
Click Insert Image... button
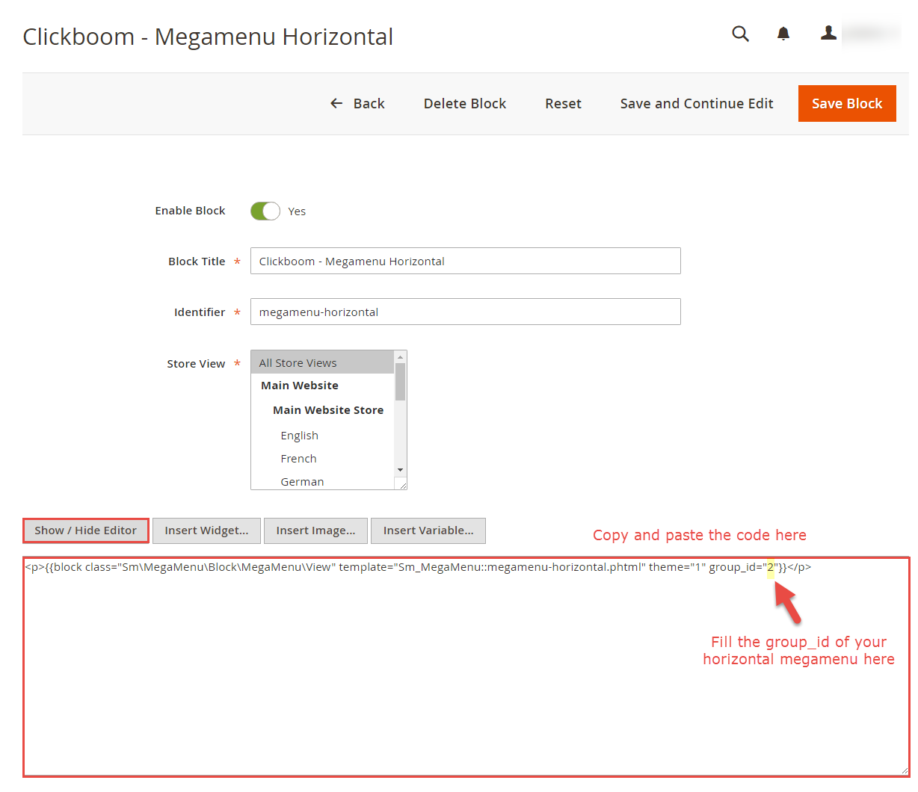pos(315,530)
